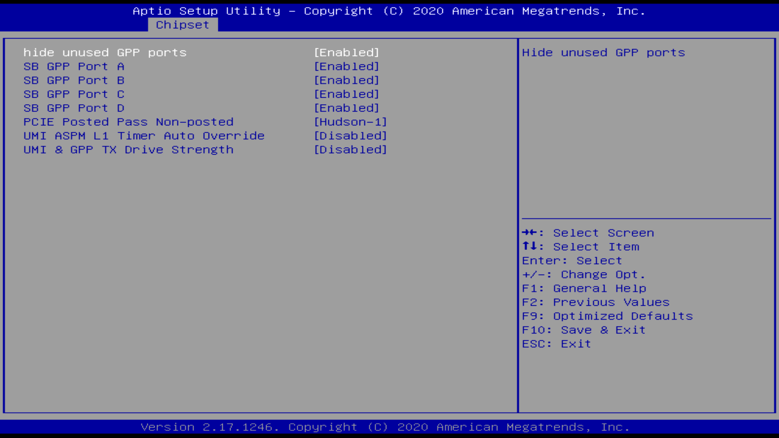Open SB GPP Port C value options
Viewport: 779px width, 438px height.
(x=346, y=94)
